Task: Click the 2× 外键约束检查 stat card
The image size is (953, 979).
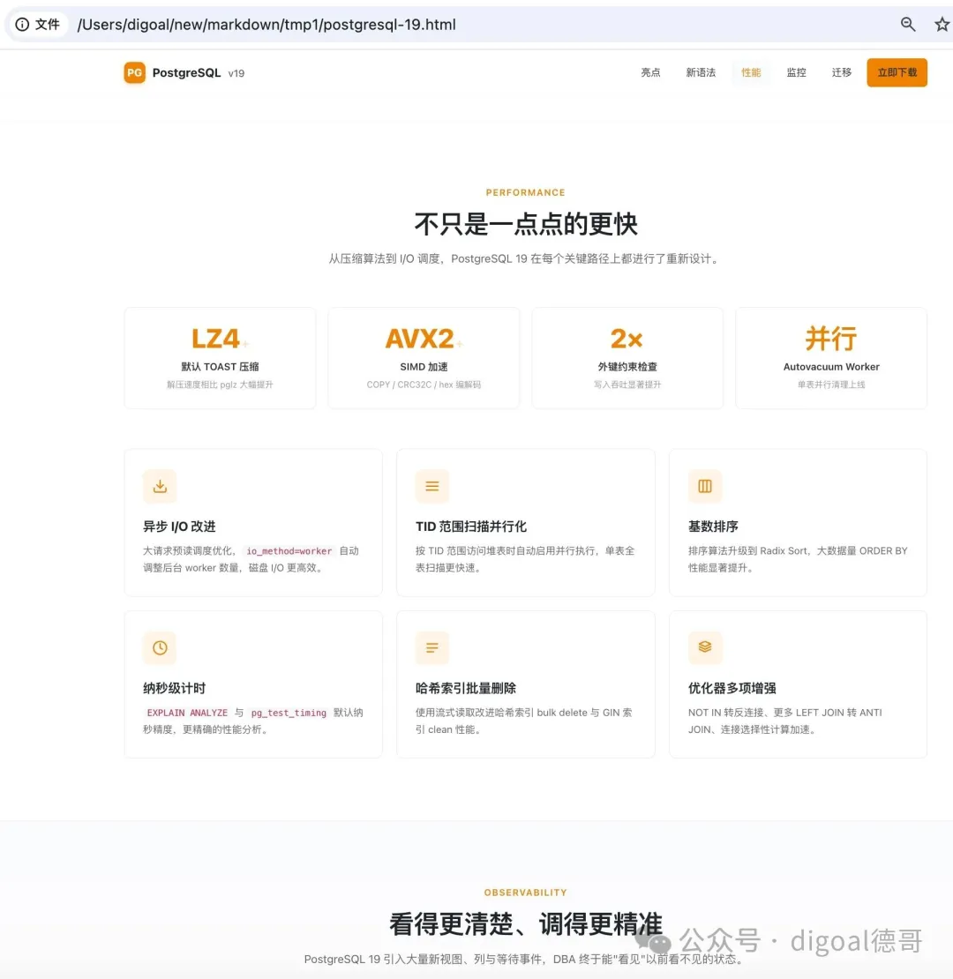Action: click(627, 358)
